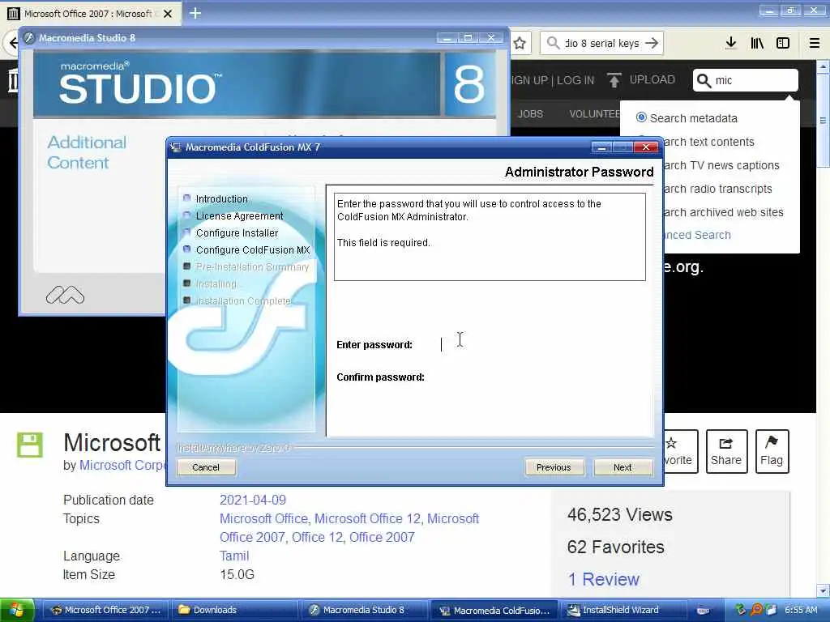Click the browser search bar magnifier icon
This screenshot has width=830, height=622.
pos(553,43)
